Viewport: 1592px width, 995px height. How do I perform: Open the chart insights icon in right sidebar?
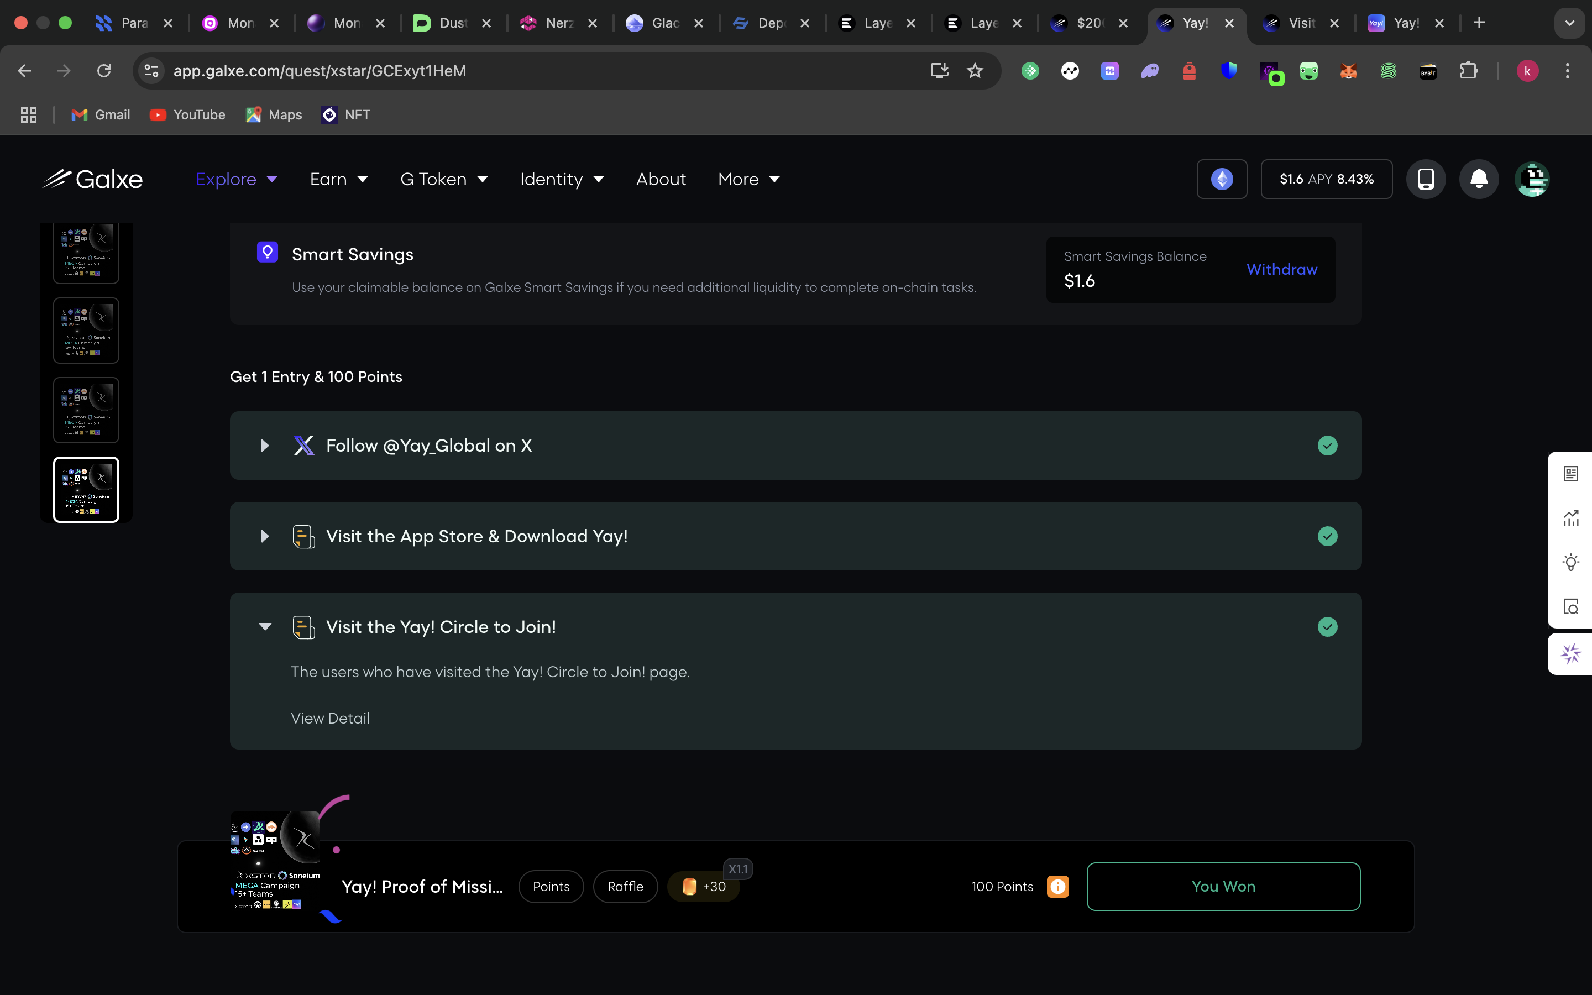[1572, 517]
